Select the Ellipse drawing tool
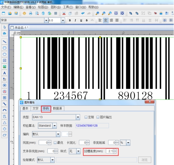The height and width of the screenshot is (165, 174). pyautogui.click(x=4, y=54)
